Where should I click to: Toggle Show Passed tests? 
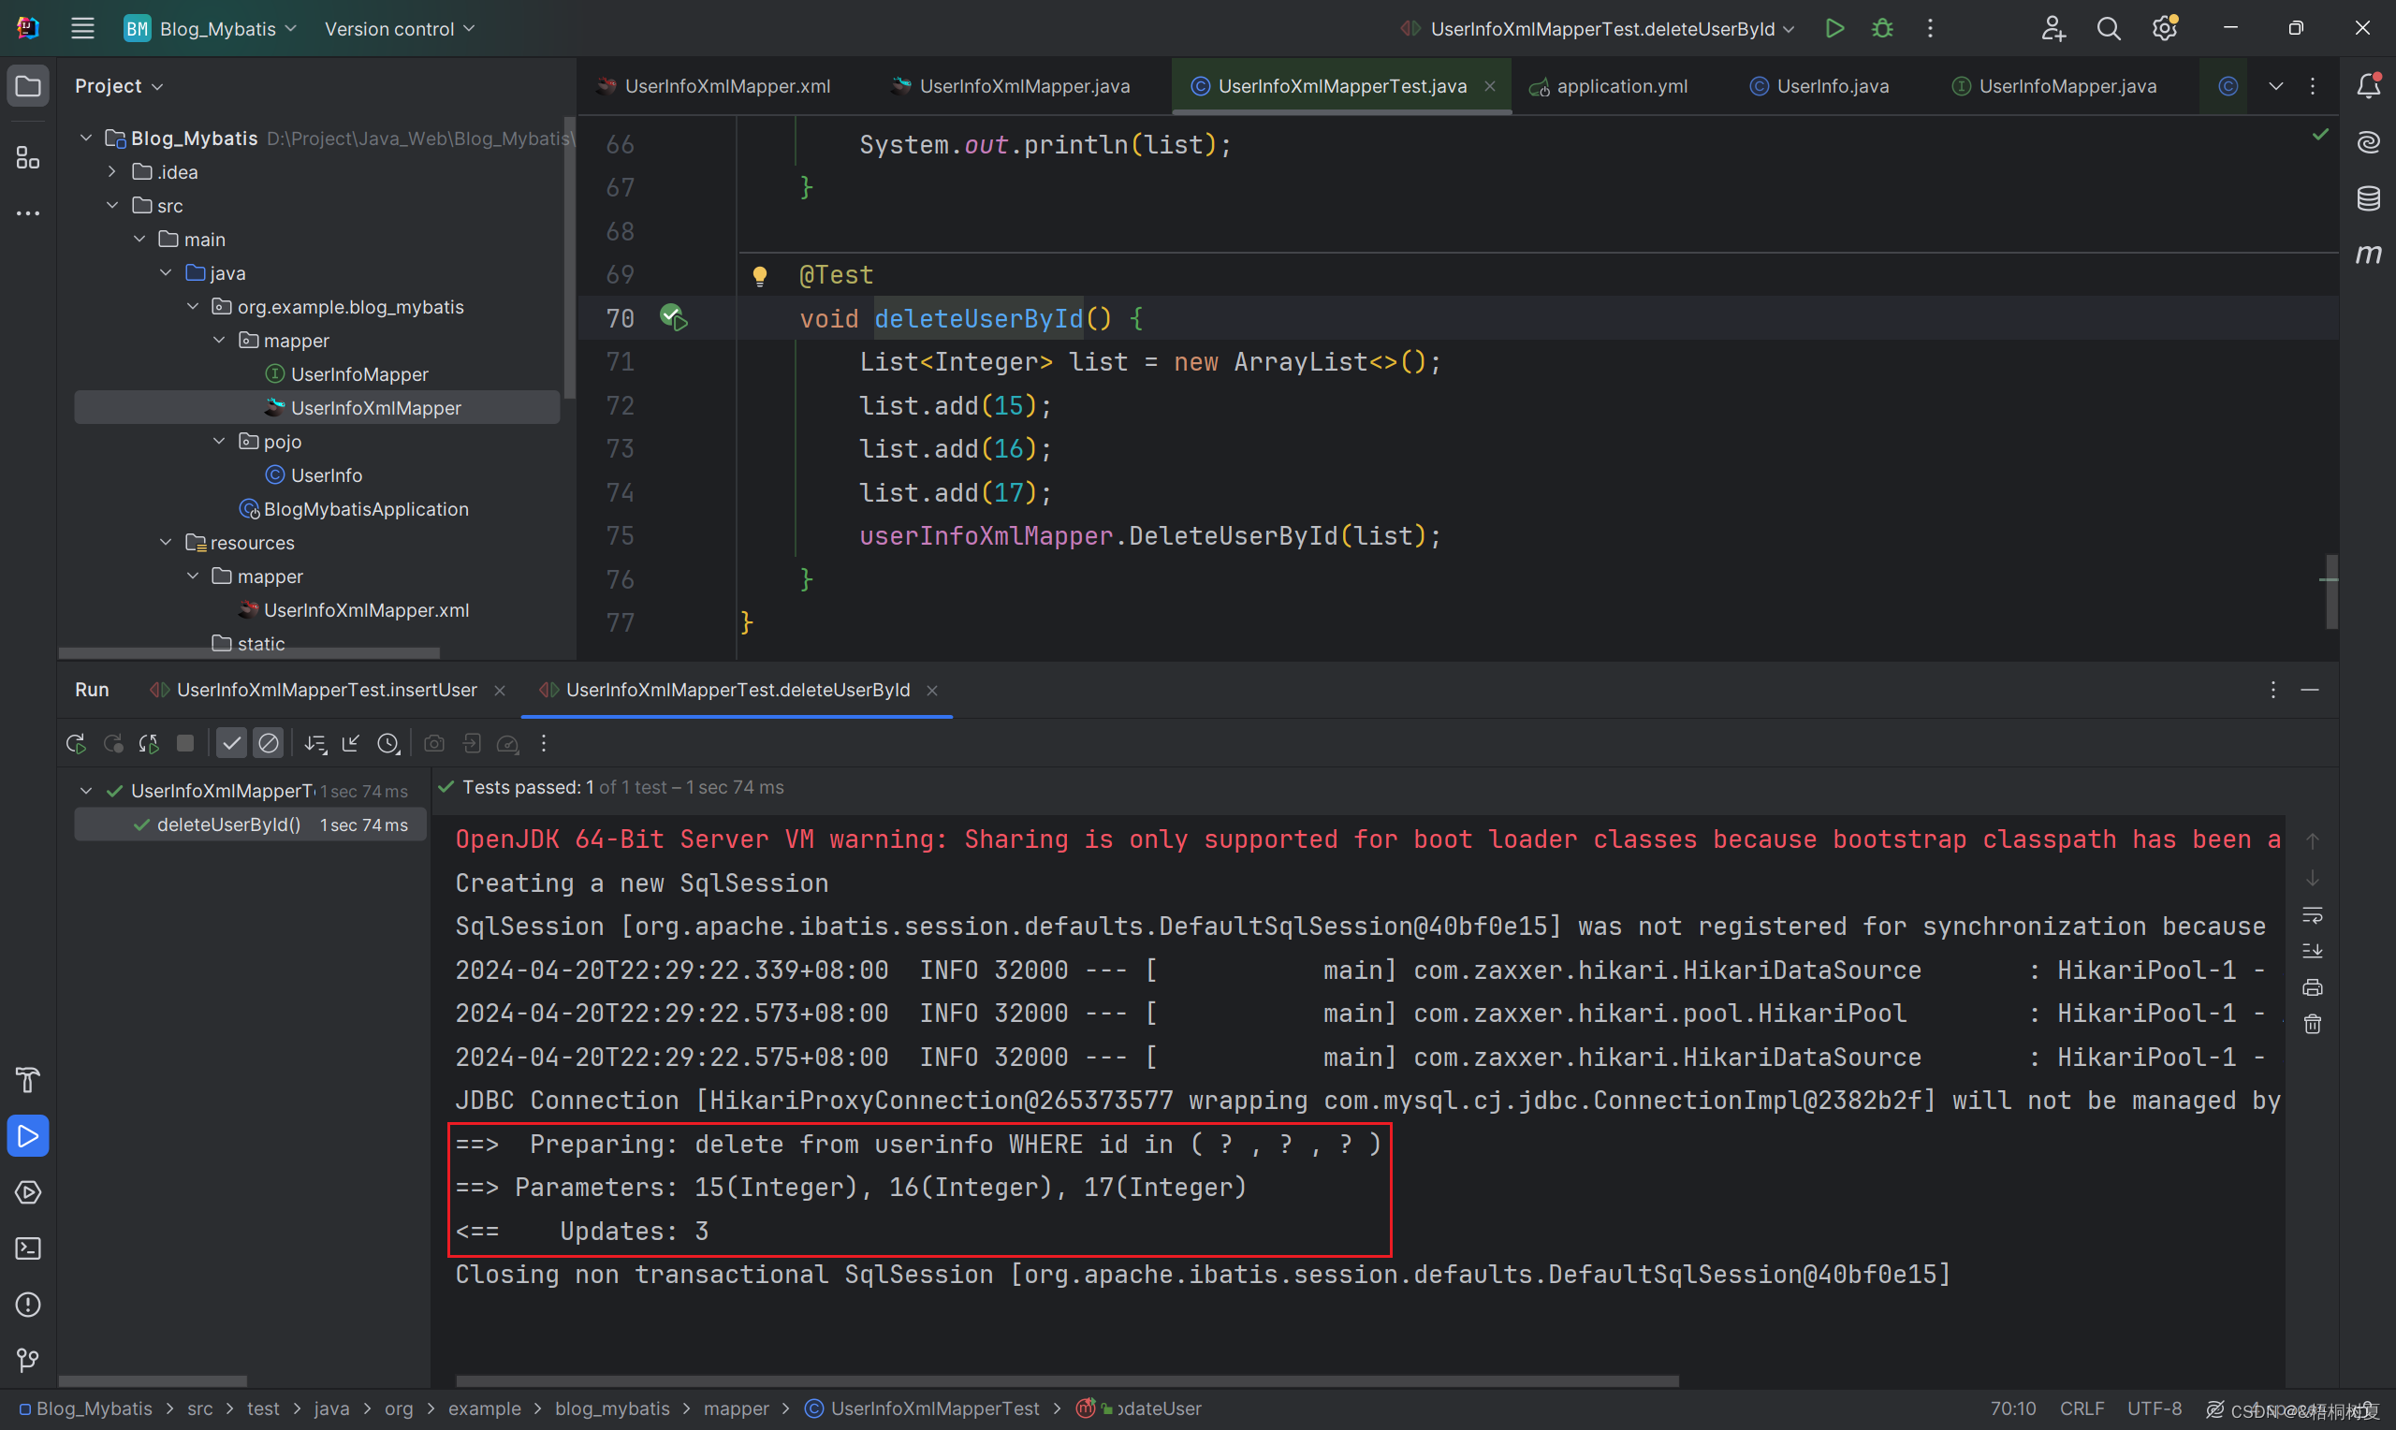coord(231,743)
